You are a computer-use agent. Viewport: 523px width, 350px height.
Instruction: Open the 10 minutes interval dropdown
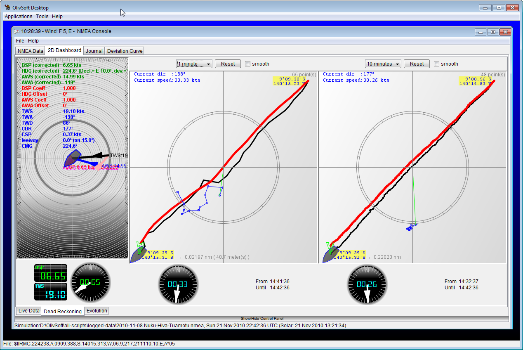tap(383, 64)
